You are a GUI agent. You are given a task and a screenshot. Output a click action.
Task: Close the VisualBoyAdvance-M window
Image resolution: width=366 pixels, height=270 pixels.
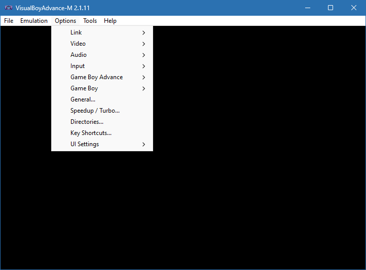[x=354, y=8]
